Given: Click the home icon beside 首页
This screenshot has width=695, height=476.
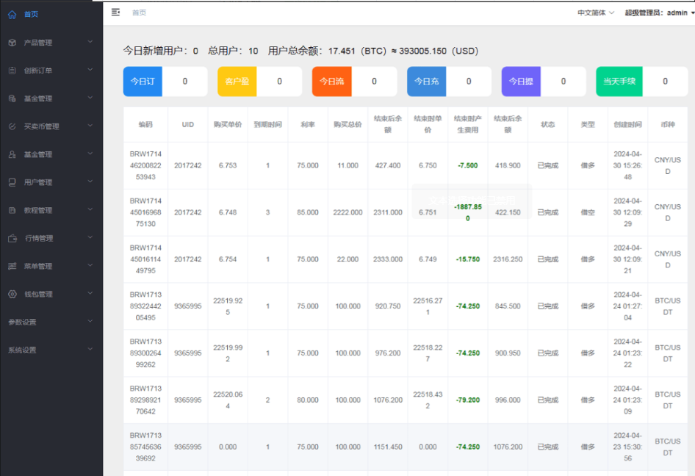Looking at the screenshot, I should [12, 15].
